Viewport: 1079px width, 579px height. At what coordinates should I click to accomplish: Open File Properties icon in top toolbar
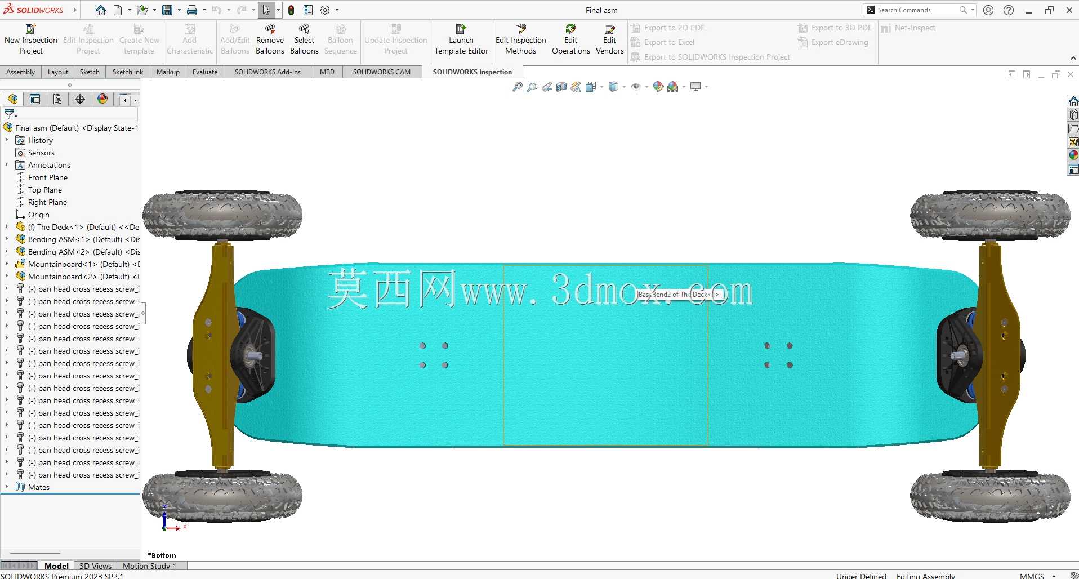pyautogui.click(x=308, y=10)
